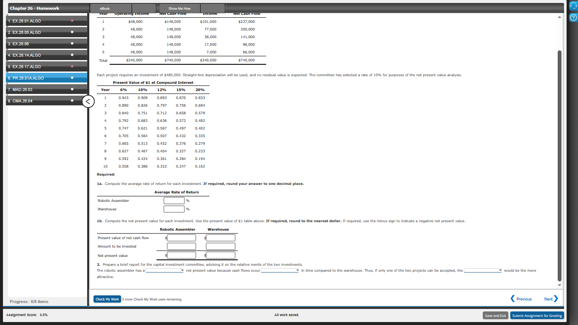The image size is (578, 325).
Task: Collapse the sidebar with the left chevron
Action: click(88, 102)
